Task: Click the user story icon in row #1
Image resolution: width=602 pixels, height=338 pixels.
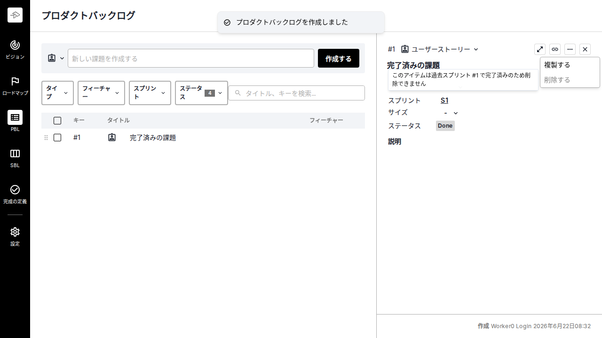Action: tap(112, 138)
